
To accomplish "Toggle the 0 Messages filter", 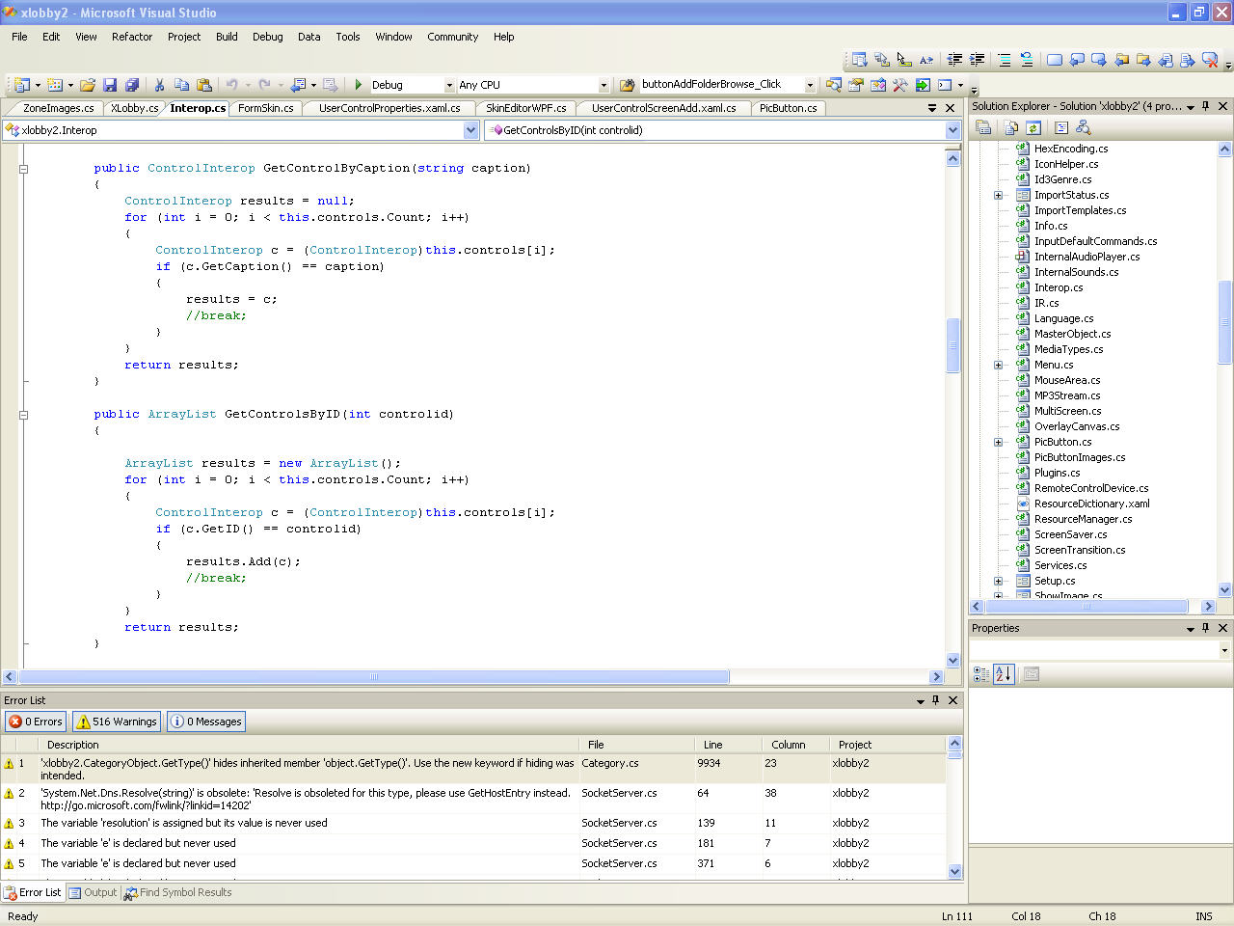I will (x=206, y=722).
